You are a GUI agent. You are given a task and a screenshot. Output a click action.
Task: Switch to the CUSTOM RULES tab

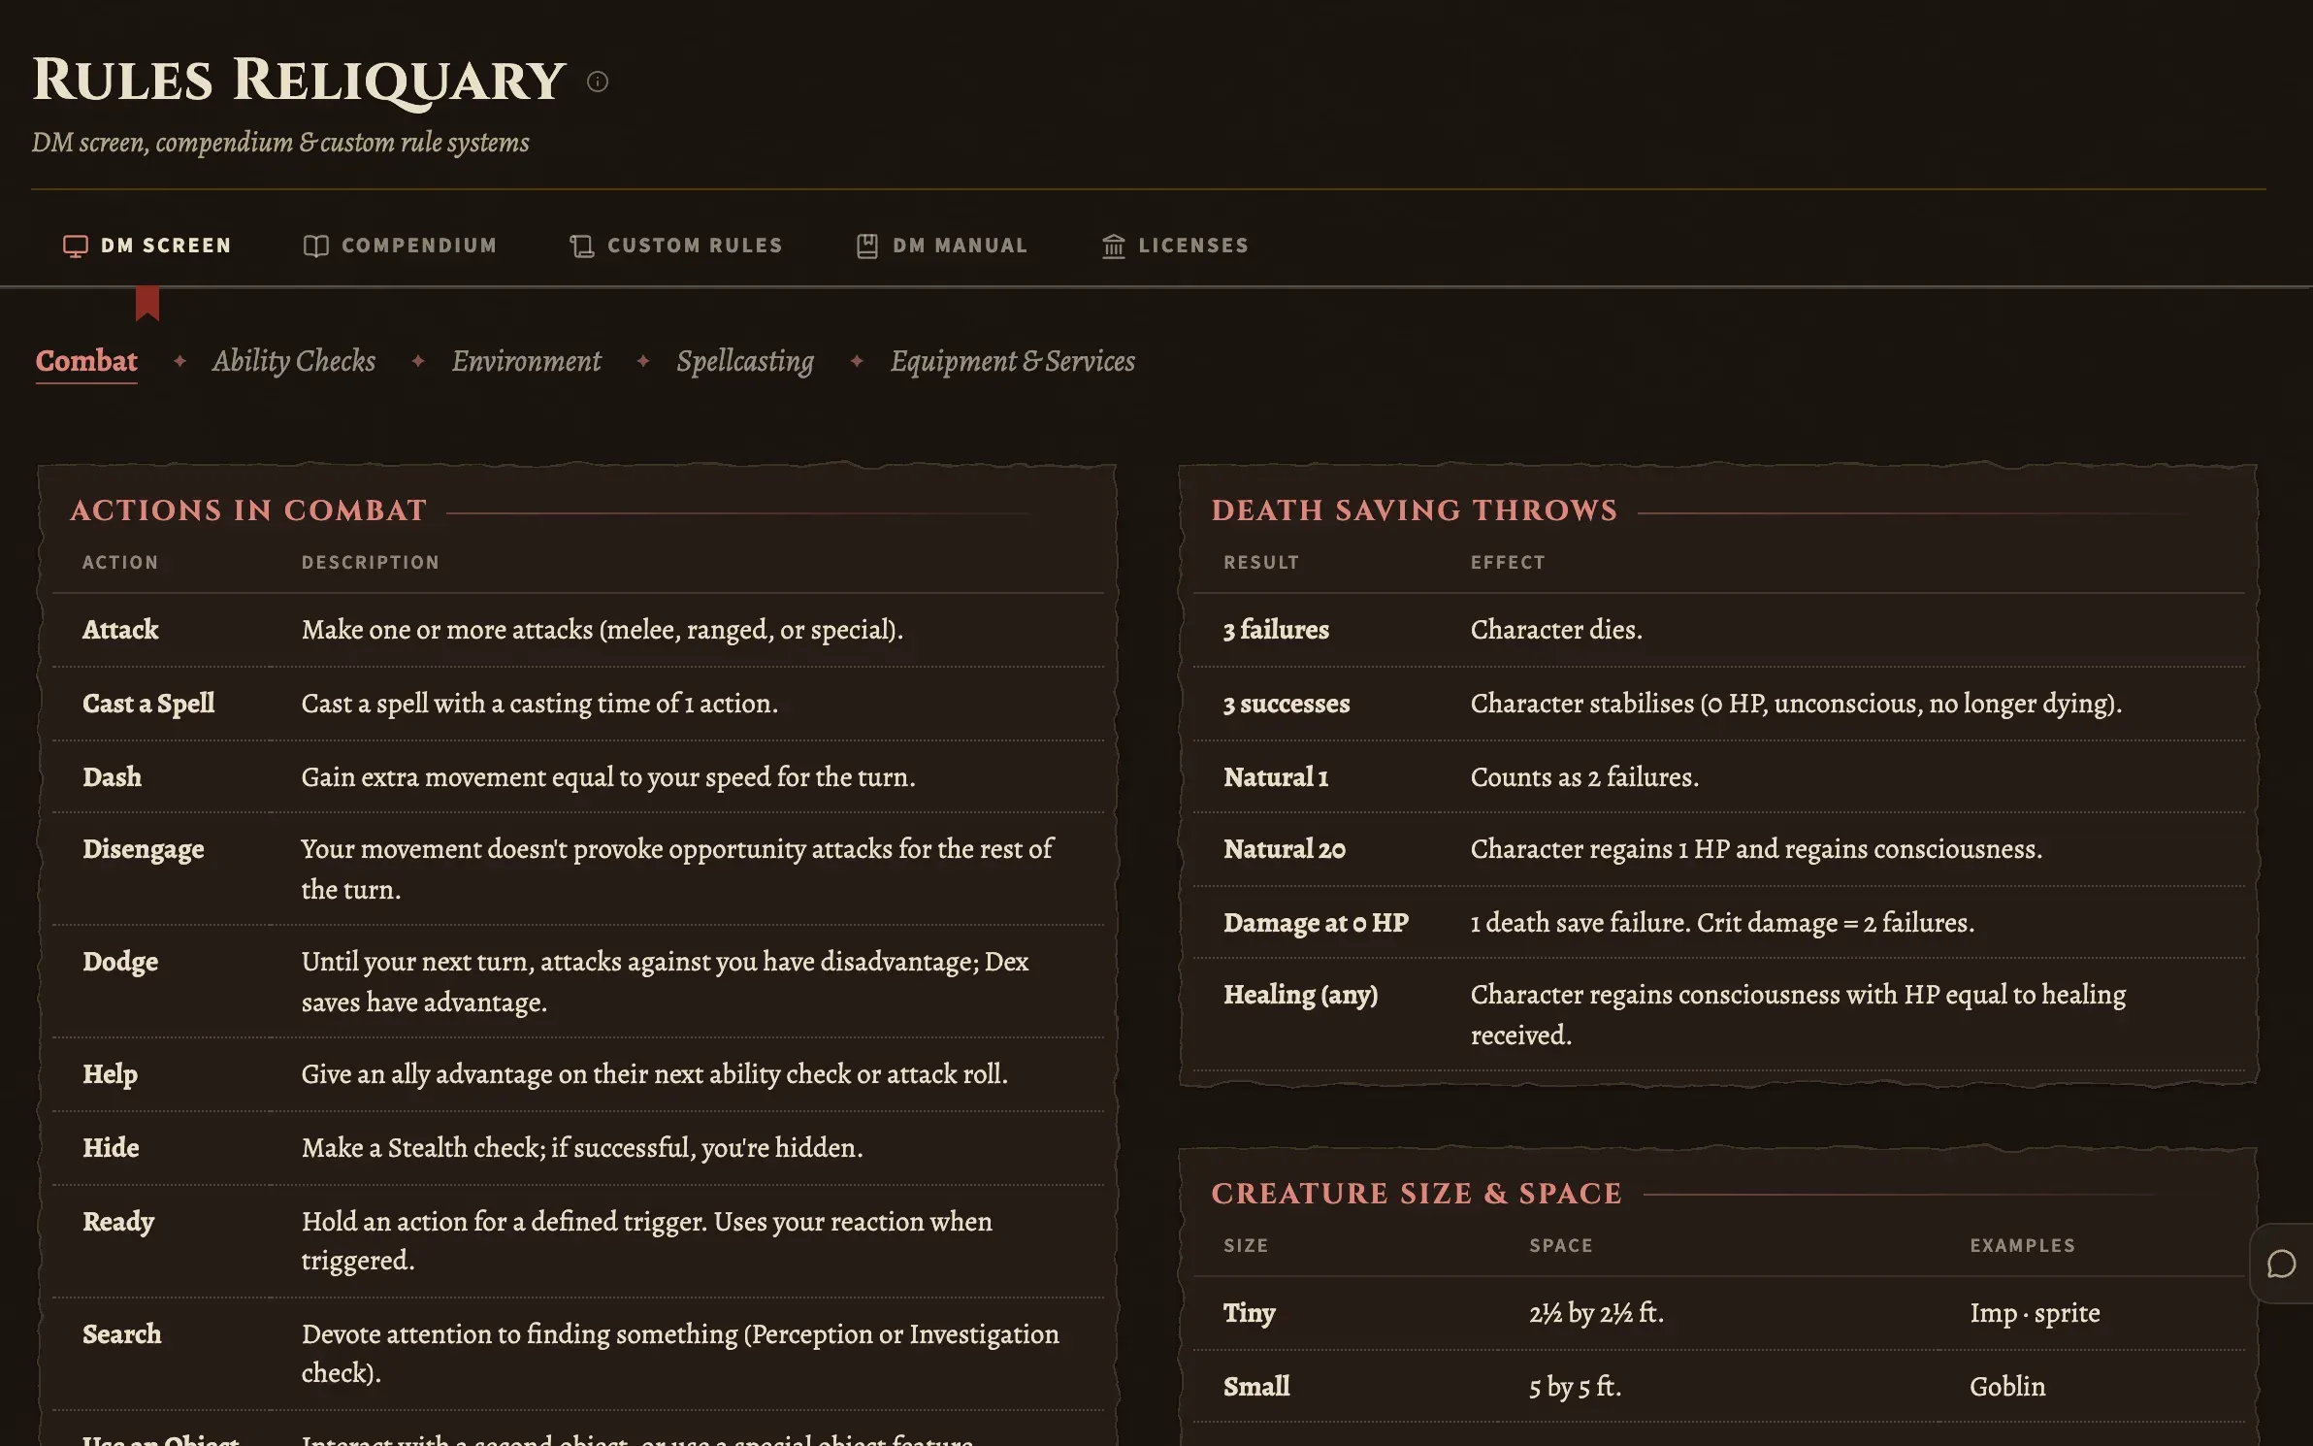coord(676,246)
